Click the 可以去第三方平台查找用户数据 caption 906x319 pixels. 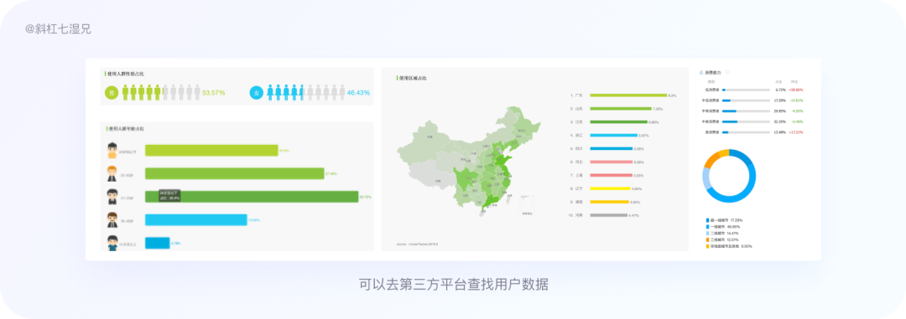(453, 284)
